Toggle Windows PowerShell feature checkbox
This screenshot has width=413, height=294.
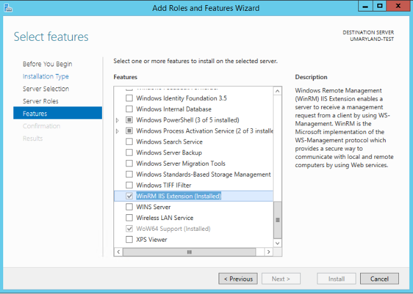pos(129,120)
